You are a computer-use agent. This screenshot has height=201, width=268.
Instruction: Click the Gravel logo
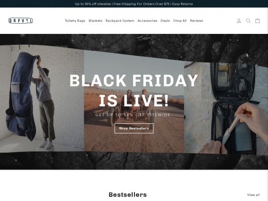point(21,21)
